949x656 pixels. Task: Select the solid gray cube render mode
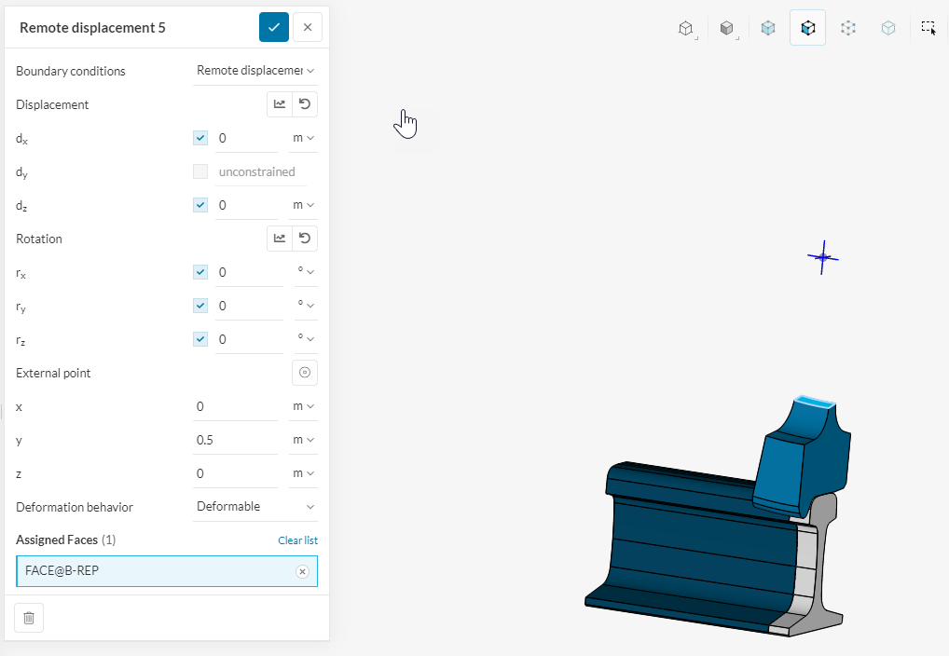(x=727, y=28)
